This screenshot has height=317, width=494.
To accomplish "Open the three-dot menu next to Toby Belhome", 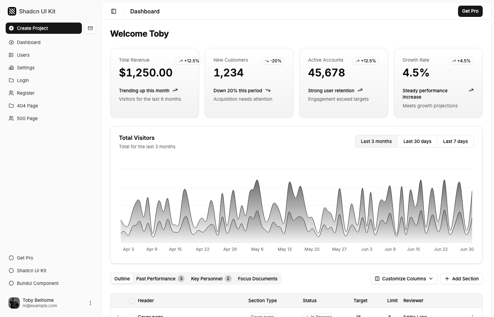I will (x=90, y=303).
